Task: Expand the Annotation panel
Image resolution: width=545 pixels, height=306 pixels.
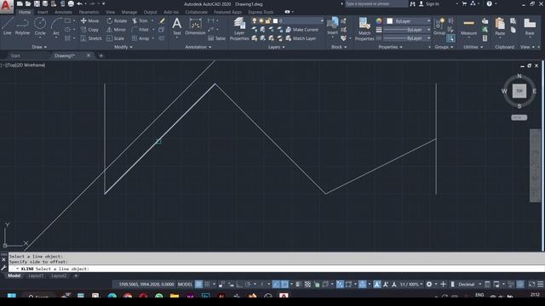Action: click(x=198, y=47)
